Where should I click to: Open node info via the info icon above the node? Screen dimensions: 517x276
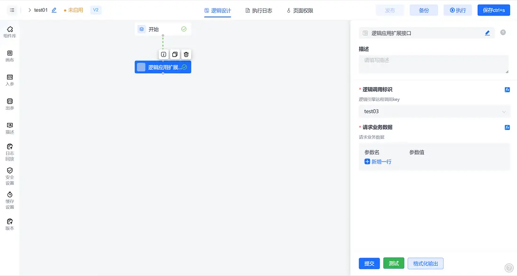tap(163, 54)
